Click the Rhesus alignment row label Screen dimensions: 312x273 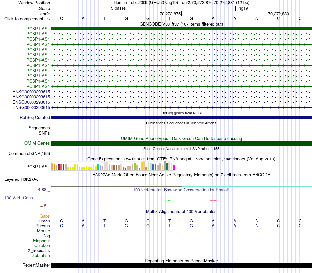pos(43,226)
